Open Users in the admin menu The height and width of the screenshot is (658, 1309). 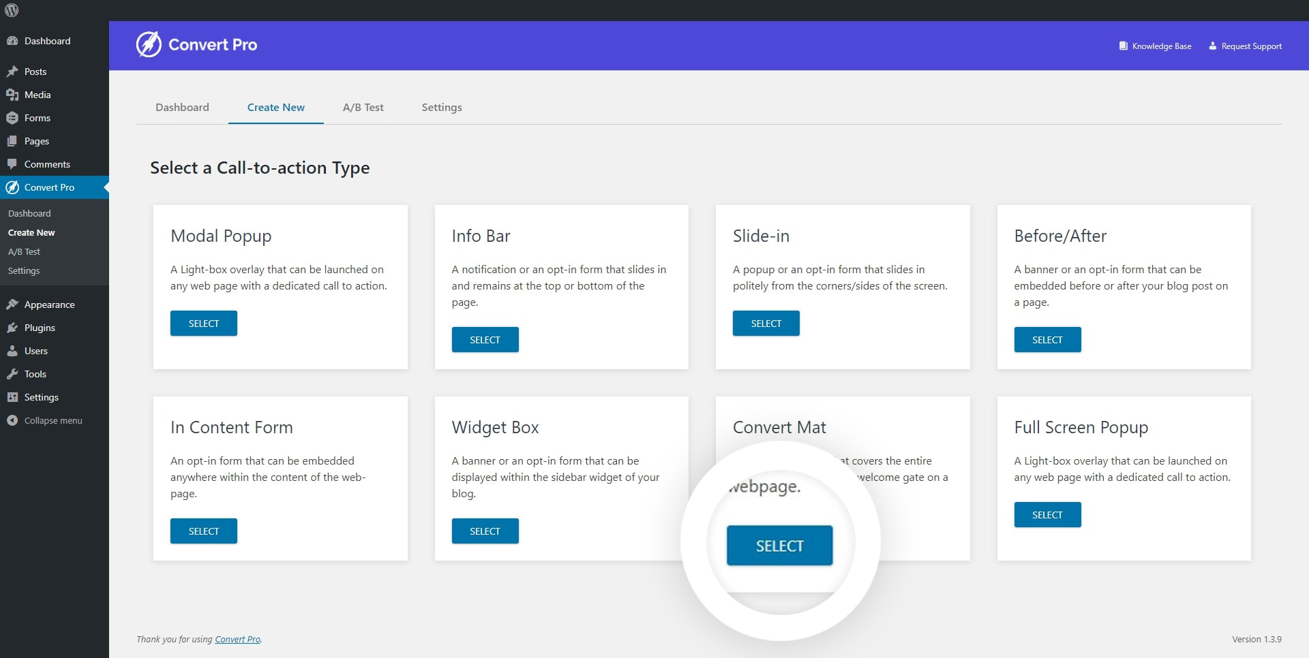[36, 351]
